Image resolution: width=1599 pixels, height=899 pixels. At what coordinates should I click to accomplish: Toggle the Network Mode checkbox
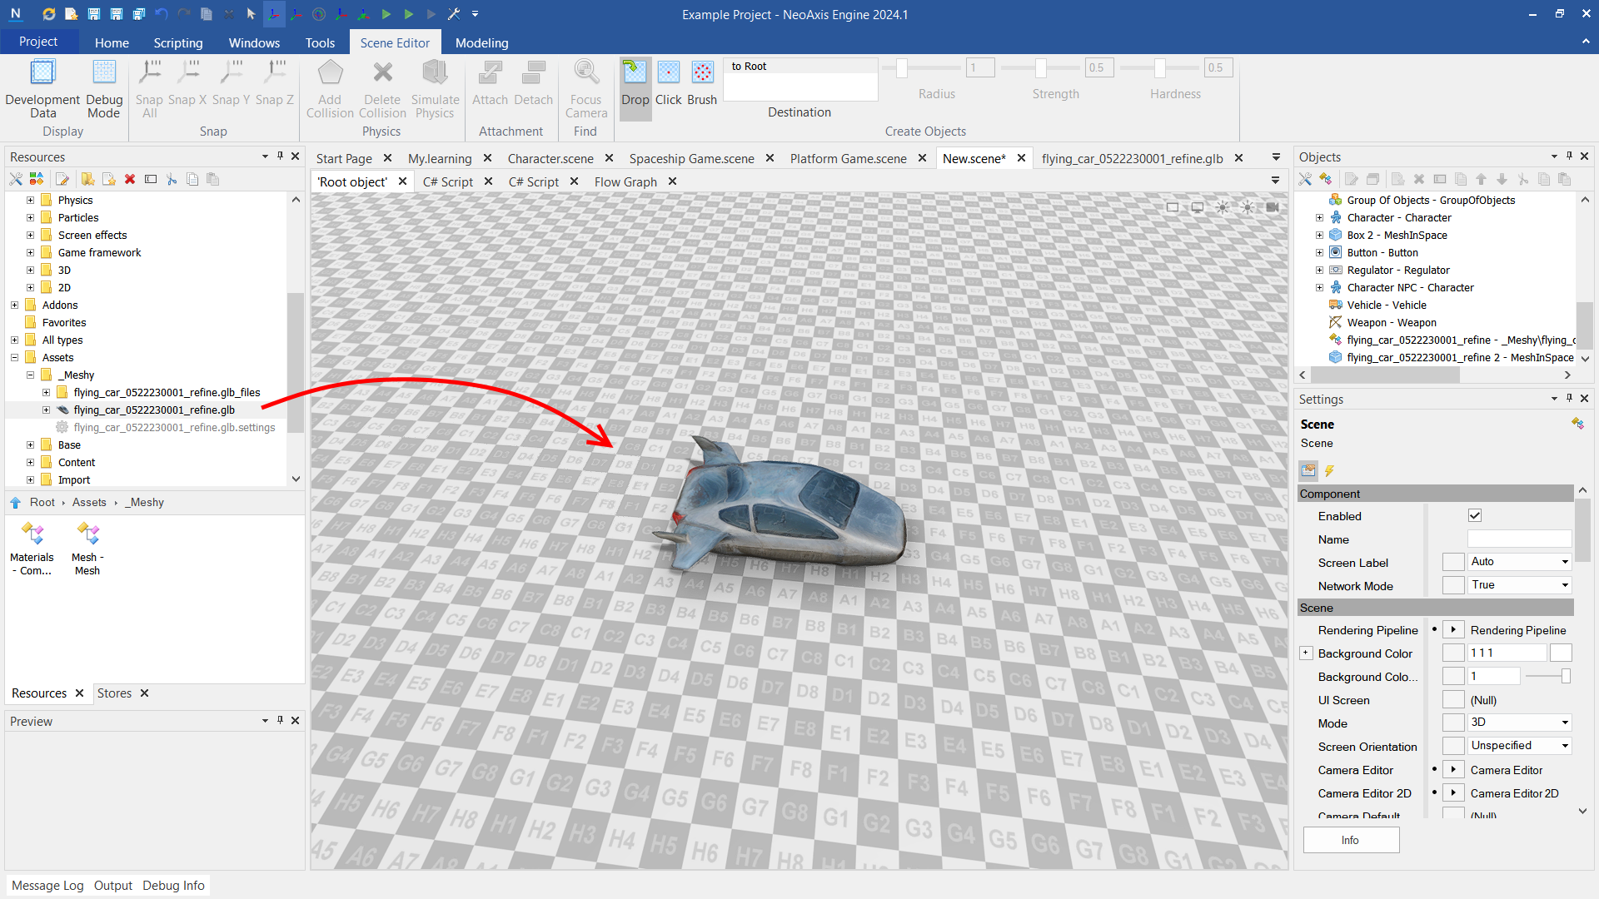point(1453,586)
